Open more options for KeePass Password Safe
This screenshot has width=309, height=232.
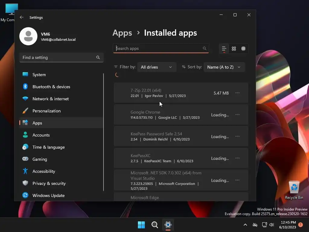237,136
